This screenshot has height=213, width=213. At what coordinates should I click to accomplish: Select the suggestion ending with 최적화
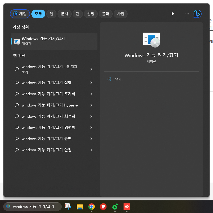[x=54, y=116]
